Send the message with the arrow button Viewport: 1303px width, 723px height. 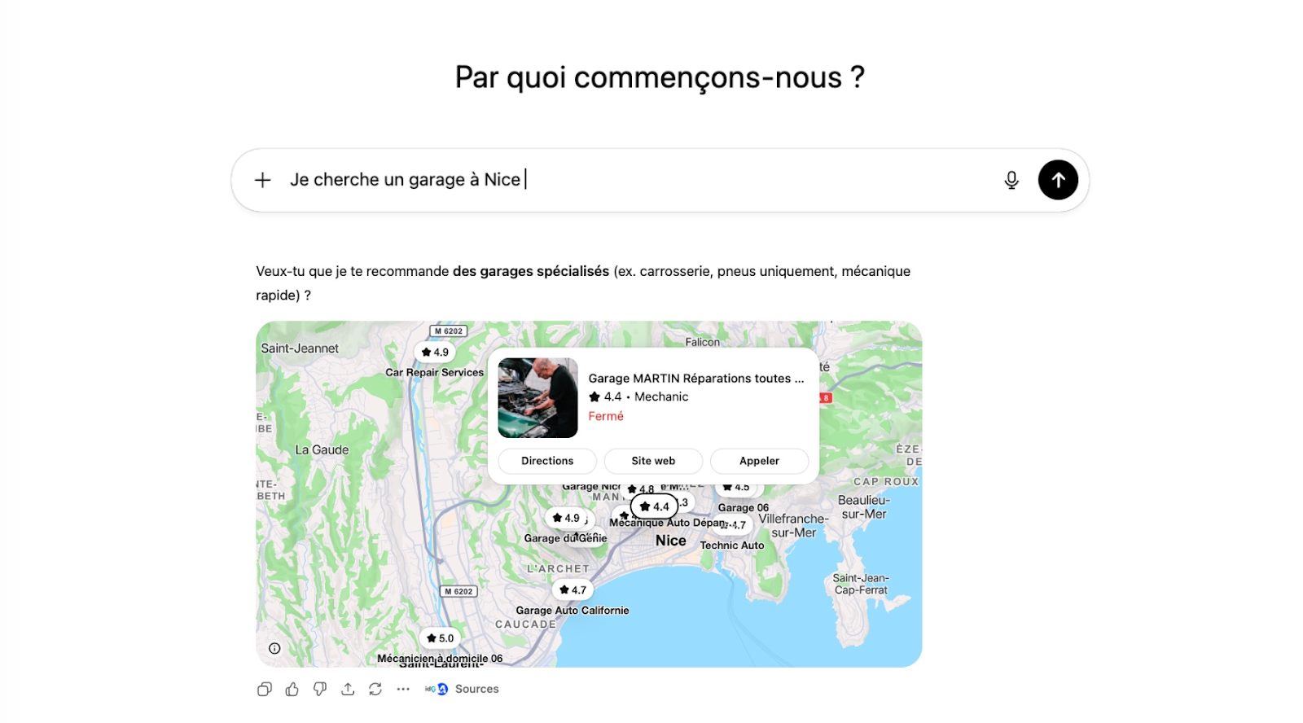[x=1058, y=180]
